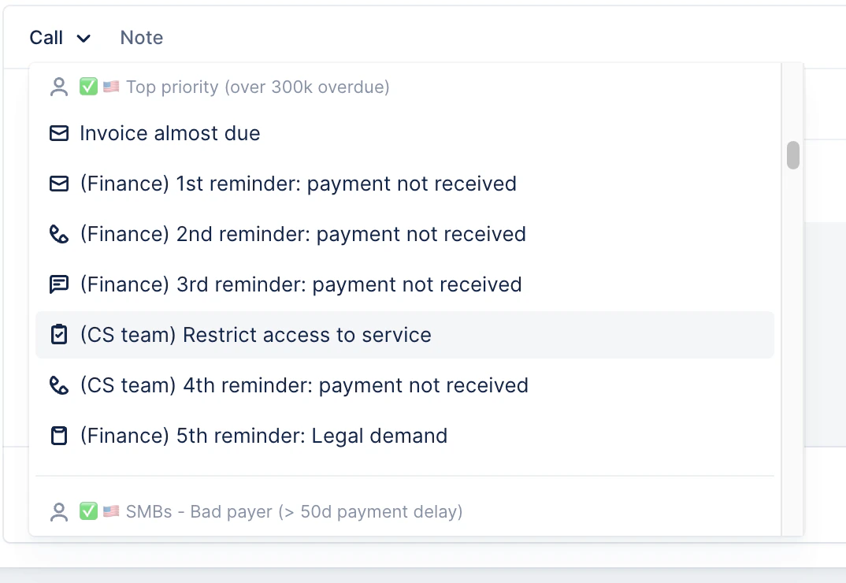Screen dimensions: 846x583
Task: Click the person icon beside Top priority
Action: (x=59, y=87)
